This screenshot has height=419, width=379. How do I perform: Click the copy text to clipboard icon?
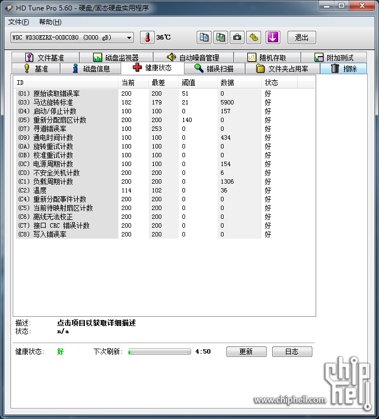[204, 37]
